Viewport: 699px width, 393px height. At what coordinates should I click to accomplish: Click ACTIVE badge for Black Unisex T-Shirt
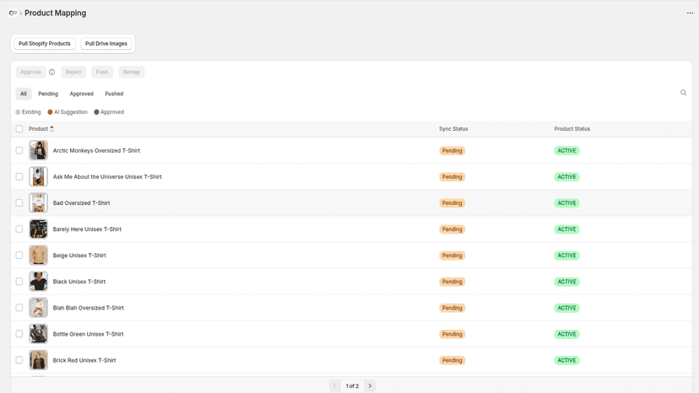566,282
